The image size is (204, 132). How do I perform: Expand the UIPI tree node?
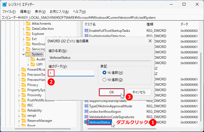click(x=28, y=64)
